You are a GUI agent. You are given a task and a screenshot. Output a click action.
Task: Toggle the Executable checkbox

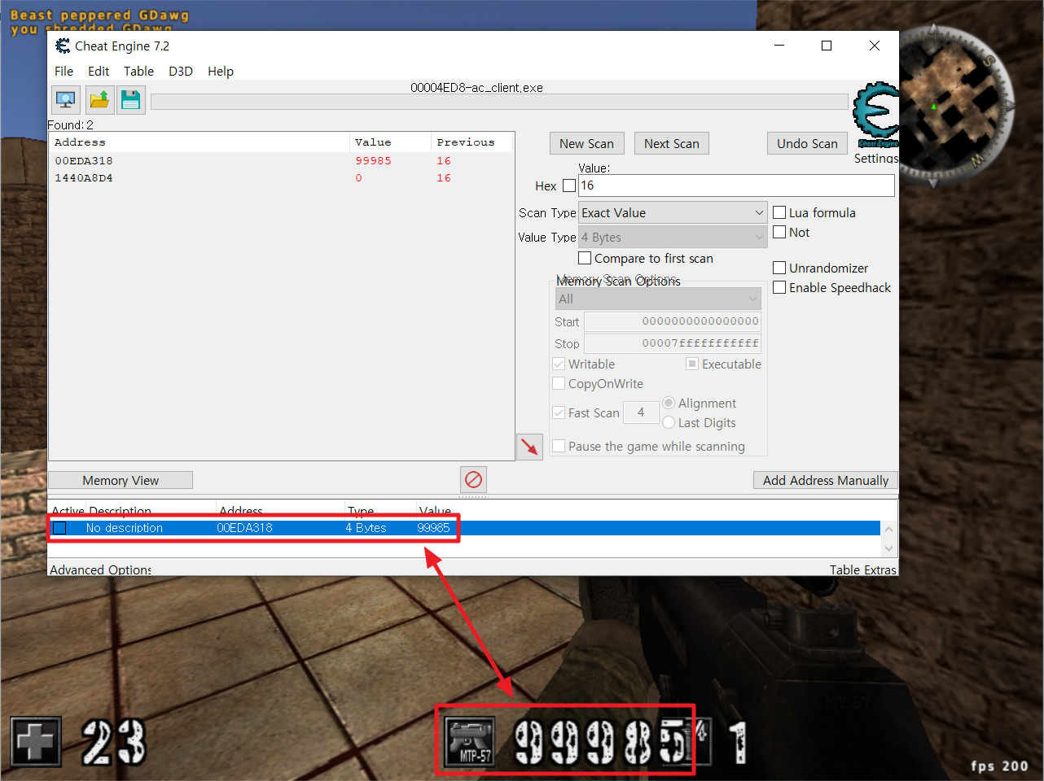click(x=692, y=364)
